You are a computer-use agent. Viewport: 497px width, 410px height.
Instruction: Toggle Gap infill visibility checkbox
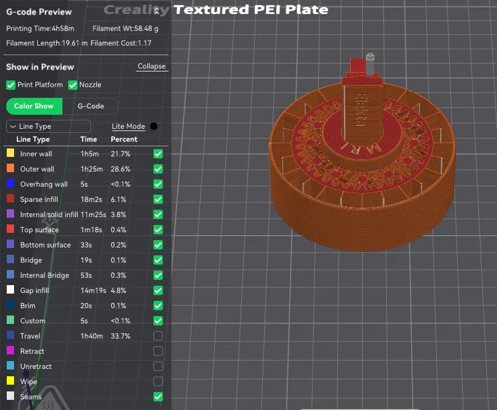tap(158, 290)
